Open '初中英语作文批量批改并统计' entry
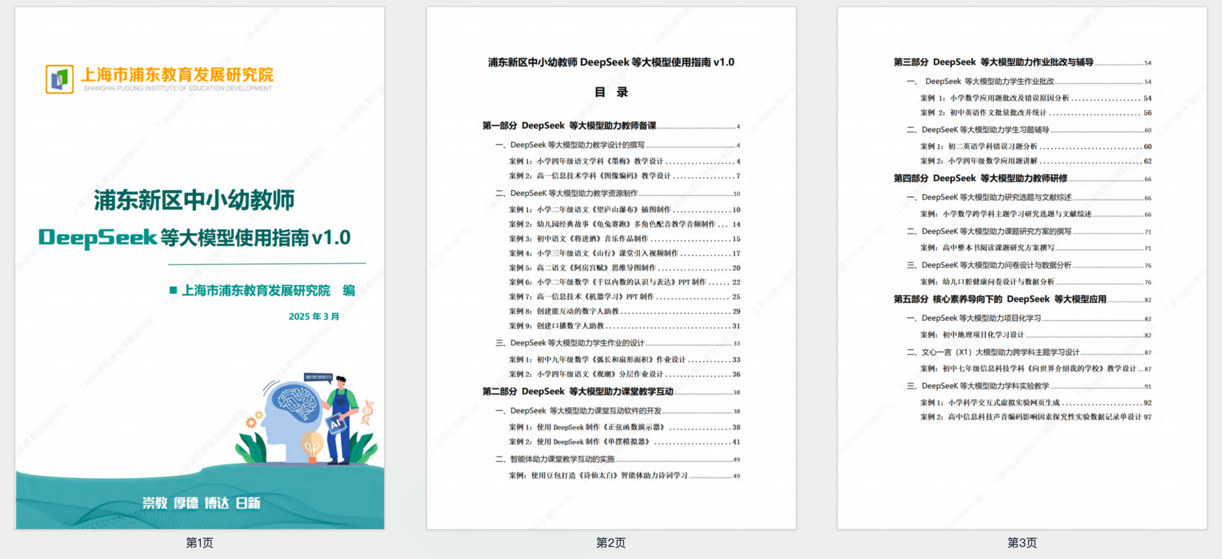Image resolution: width=1222 pixels, height=559 pixels. point(1036,113)
